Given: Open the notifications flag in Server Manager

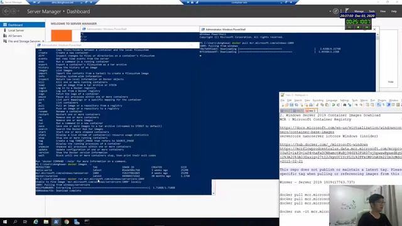Looking at the screenshot, I should coord(347,11).
